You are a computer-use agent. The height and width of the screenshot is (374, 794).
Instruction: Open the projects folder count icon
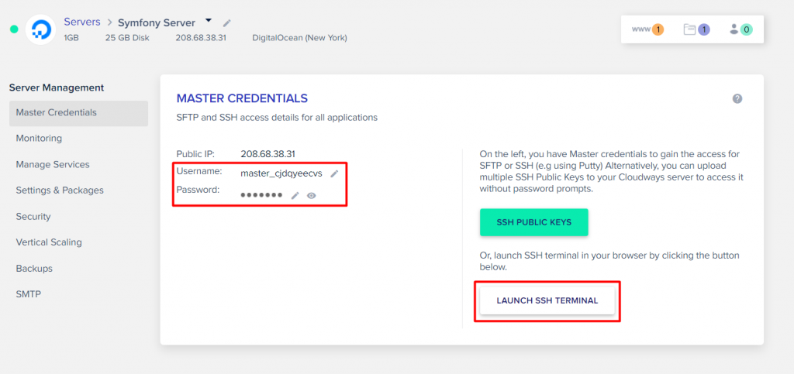click(x=696, y=29)
